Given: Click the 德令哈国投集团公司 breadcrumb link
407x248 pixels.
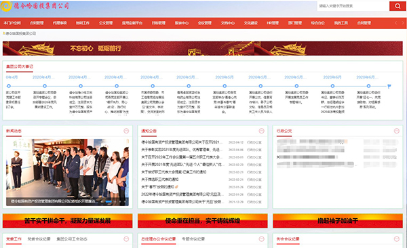Looking at the screenshot, I should click(21, 33).
